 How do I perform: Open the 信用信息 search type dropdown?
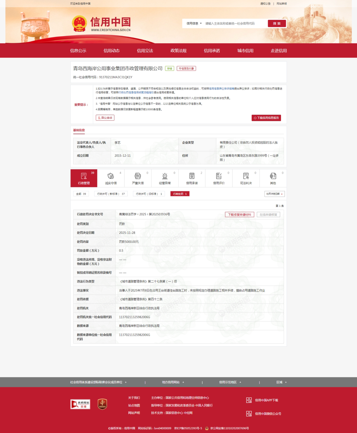click(x=194, y=23)
